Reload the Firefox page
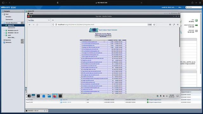 [x=37, y=25]
